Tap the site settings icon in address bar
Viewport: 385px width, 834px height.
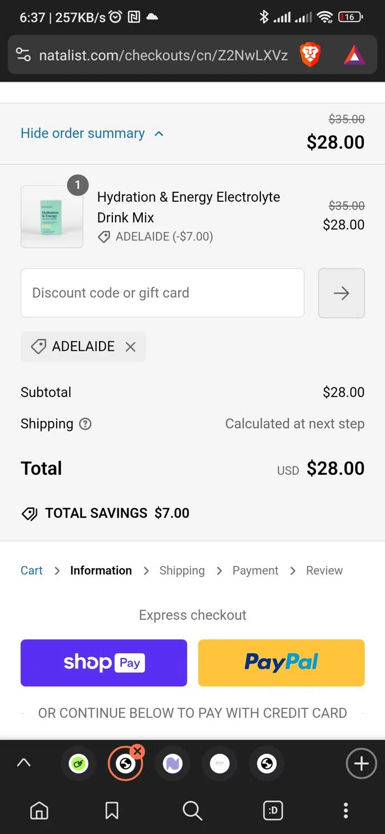click(23, 55)
